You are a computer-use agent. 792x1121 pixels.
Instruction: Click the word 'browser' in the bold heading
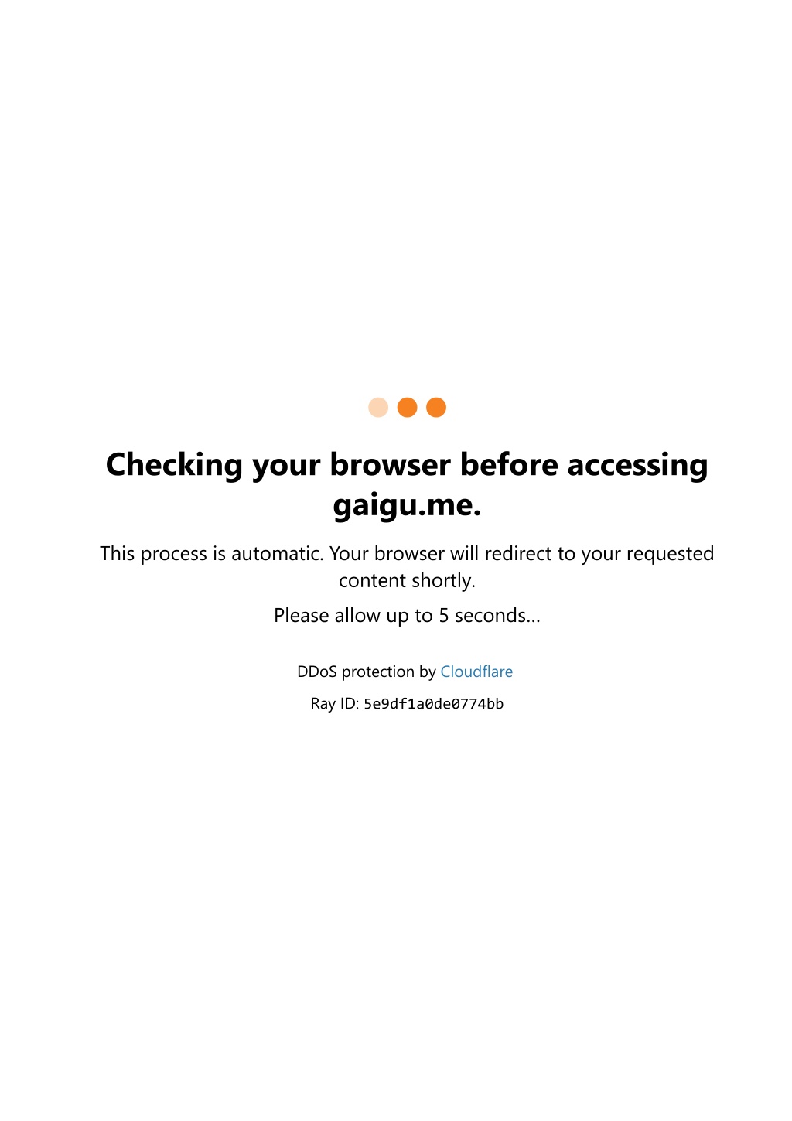point(391,465)
